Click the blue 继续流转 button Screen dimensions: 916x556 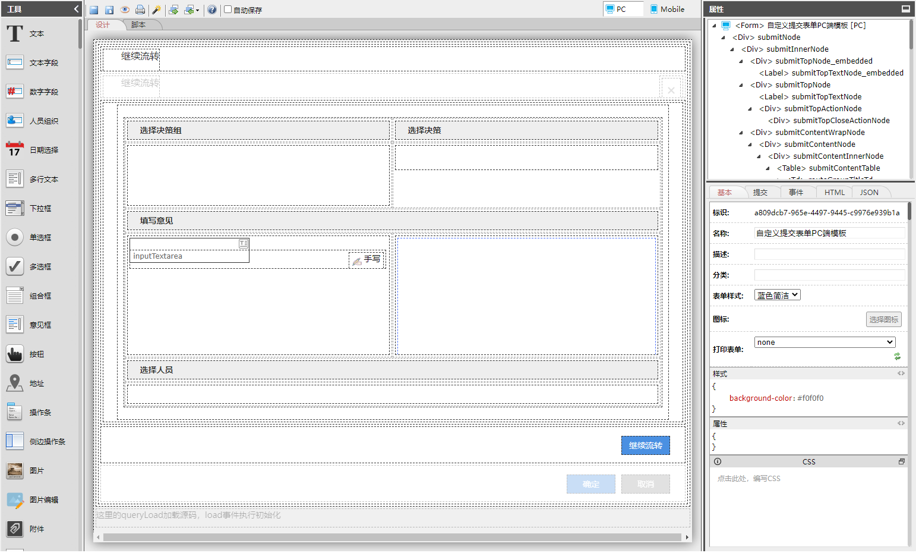tap(645, 445)
